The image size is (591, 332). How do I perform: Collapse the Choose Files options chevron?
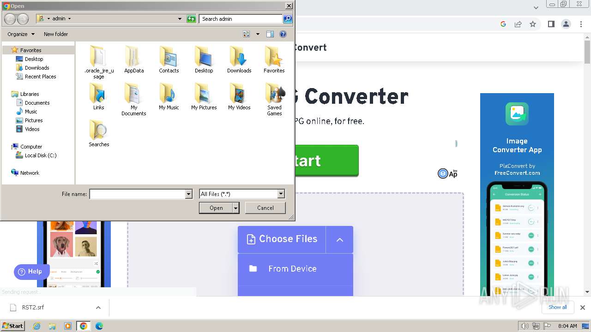[340, 239]
